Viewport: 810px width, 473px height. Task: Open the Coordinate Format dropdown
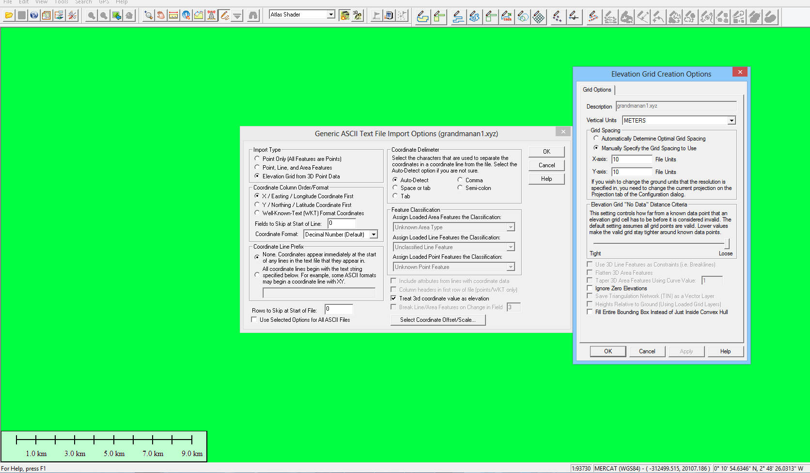374,235
